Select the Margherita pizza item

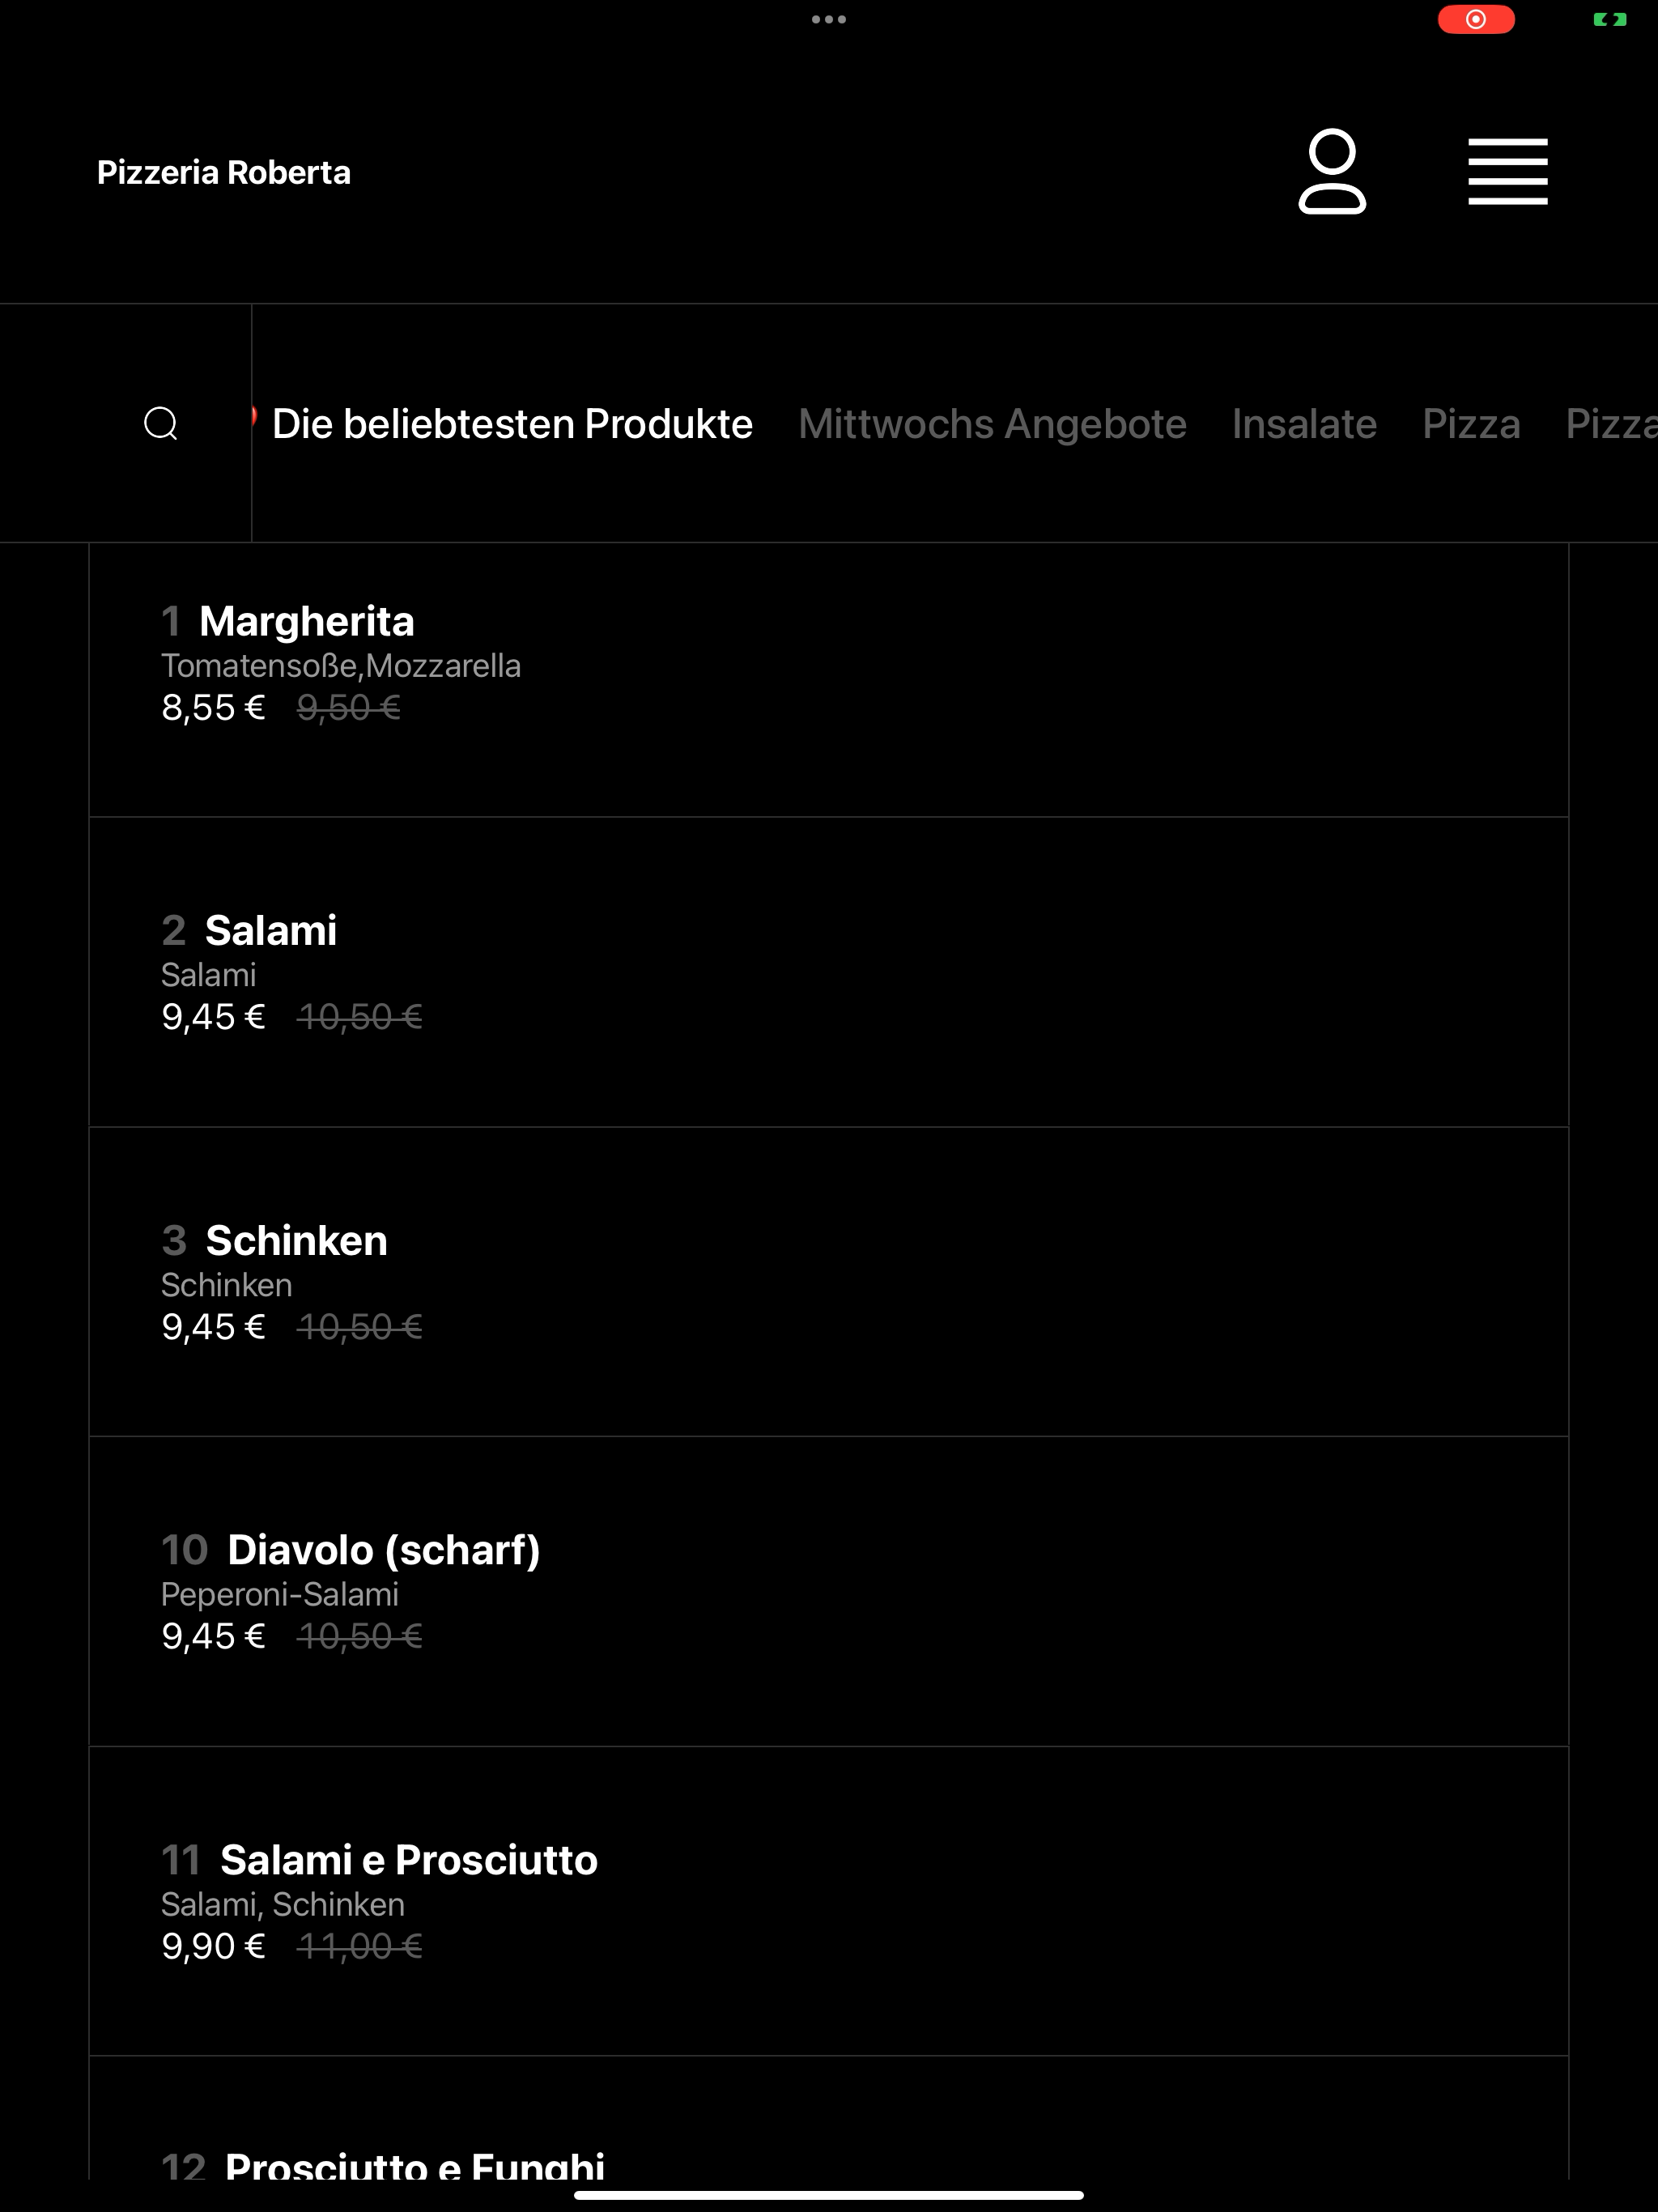point(828,680)
